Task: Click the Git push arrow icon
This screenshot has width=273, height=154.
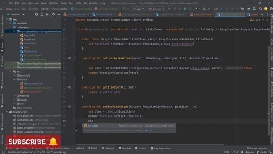Action: click(232, 9)
